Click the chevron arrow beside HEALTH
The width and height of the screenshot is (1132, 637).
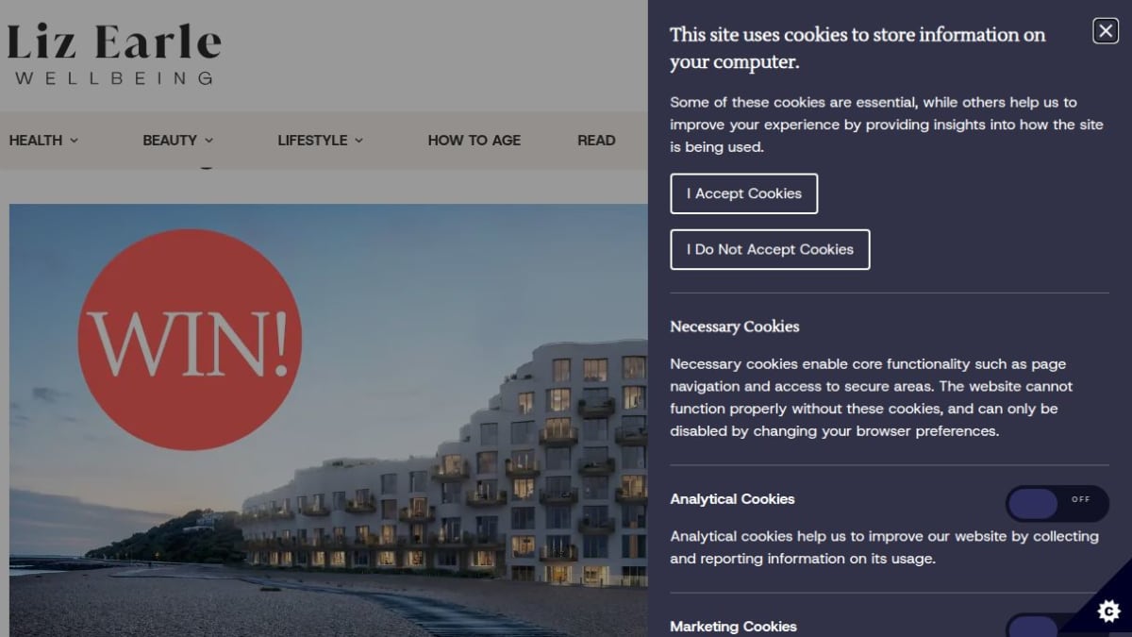tap(75, 141)
